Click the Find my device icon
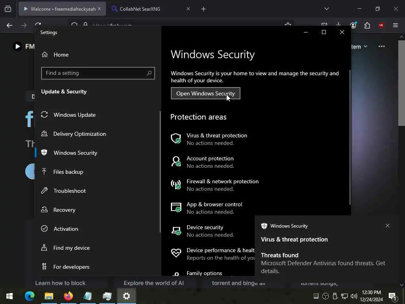 (x=44, y=247)
